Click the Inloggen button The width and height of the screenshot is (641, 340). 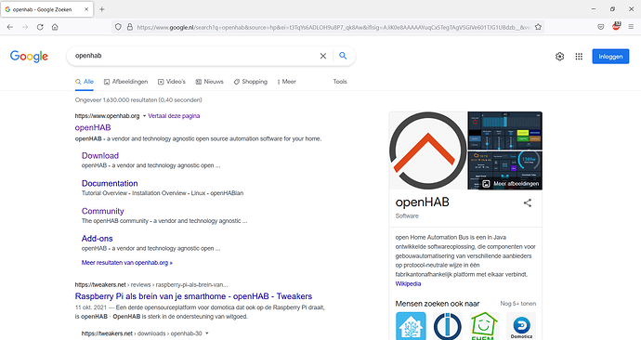pyautogui.click(x=610, y=57)
